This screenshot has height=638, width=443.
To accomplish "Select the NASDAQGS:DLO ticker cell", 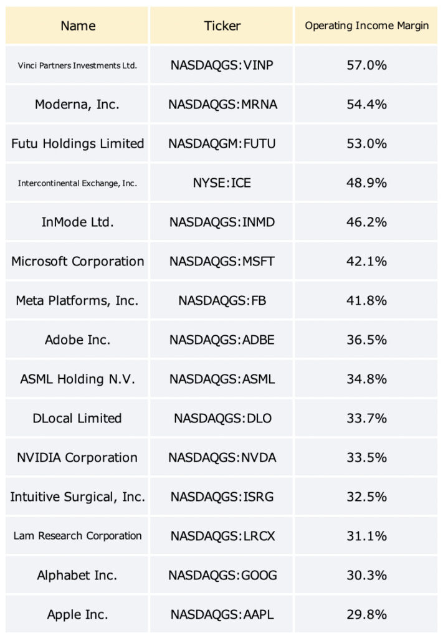I will point(222,418).
